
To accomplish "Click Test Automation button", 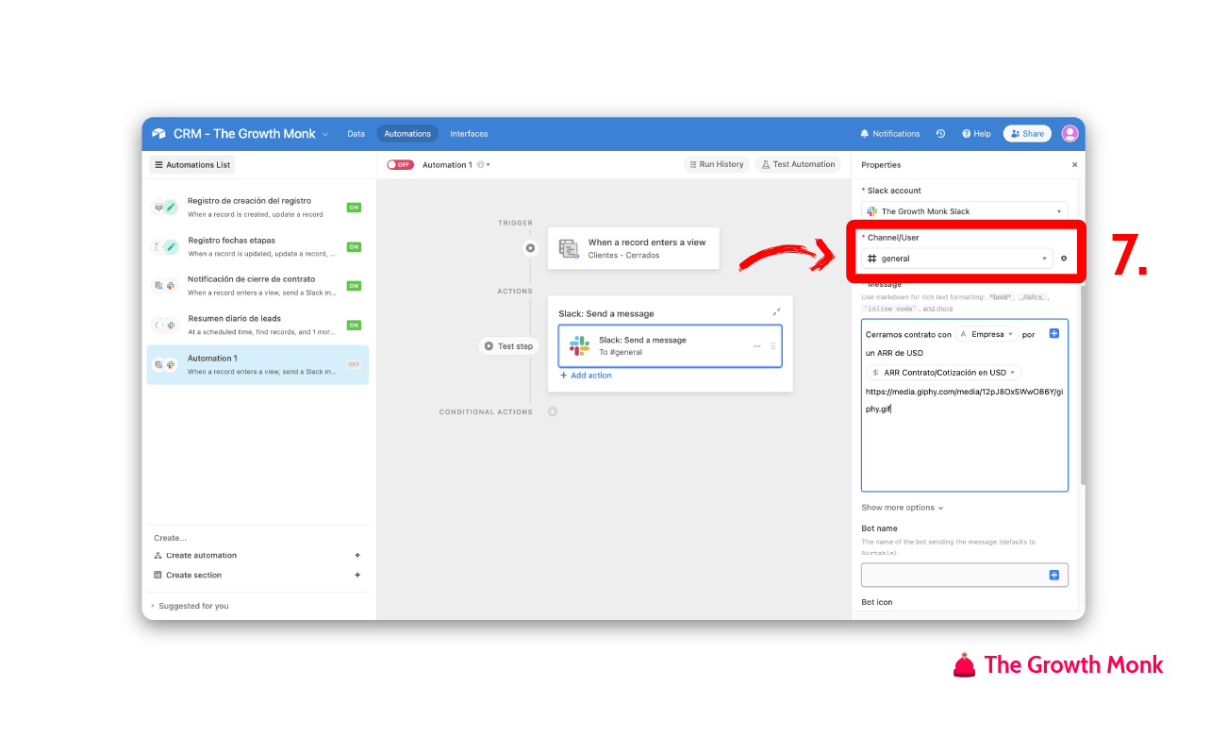I will [x=798, y=164].
